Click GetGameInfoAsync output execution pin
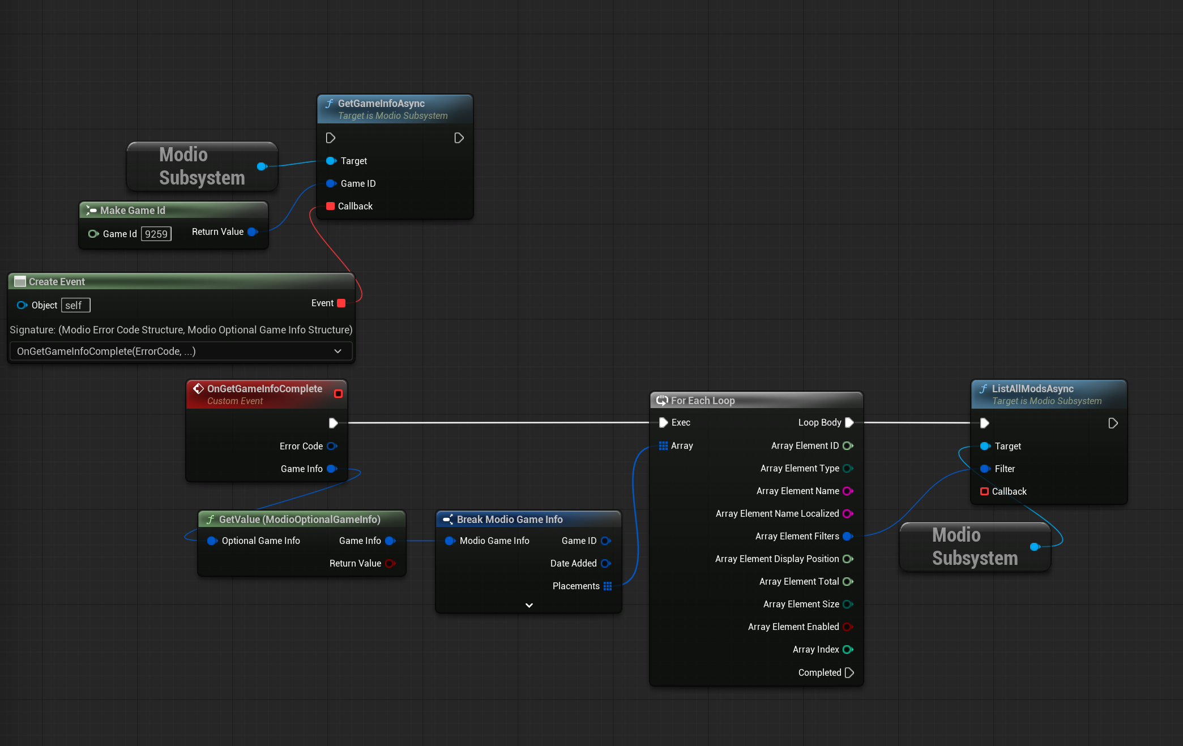This screenshot has width=1183, height=746. 459,138
